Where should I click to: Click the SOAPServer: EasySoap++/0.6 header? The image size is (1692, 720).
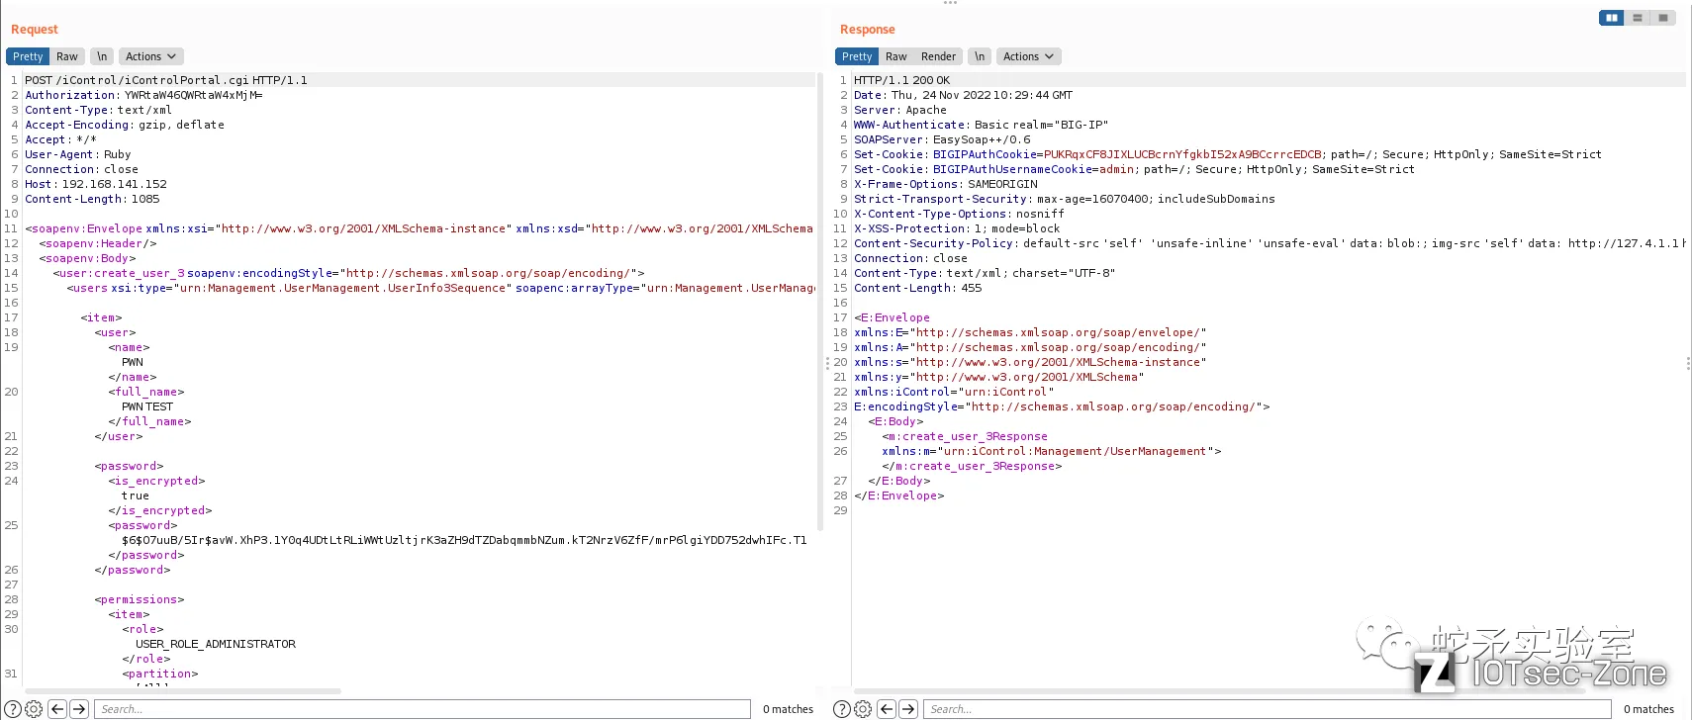[942, 139]
